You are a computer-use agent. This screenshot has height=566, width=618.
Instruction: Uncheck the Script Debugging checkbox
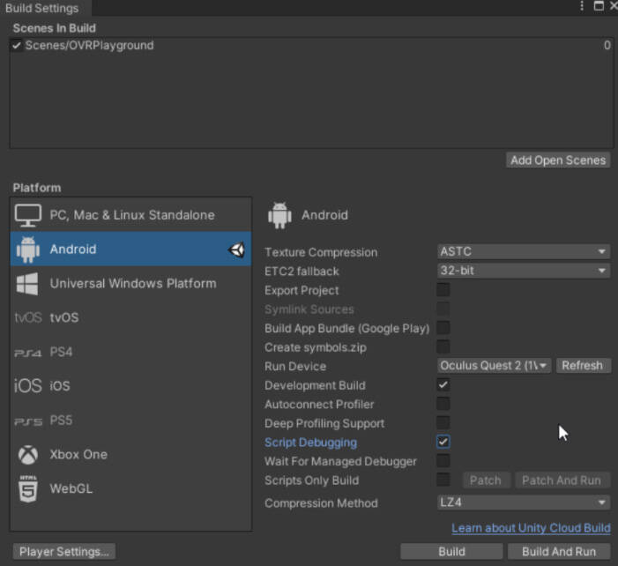443,442
